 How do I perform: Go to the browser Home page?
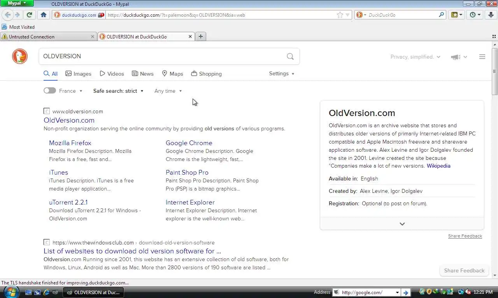tap(44, 15)
